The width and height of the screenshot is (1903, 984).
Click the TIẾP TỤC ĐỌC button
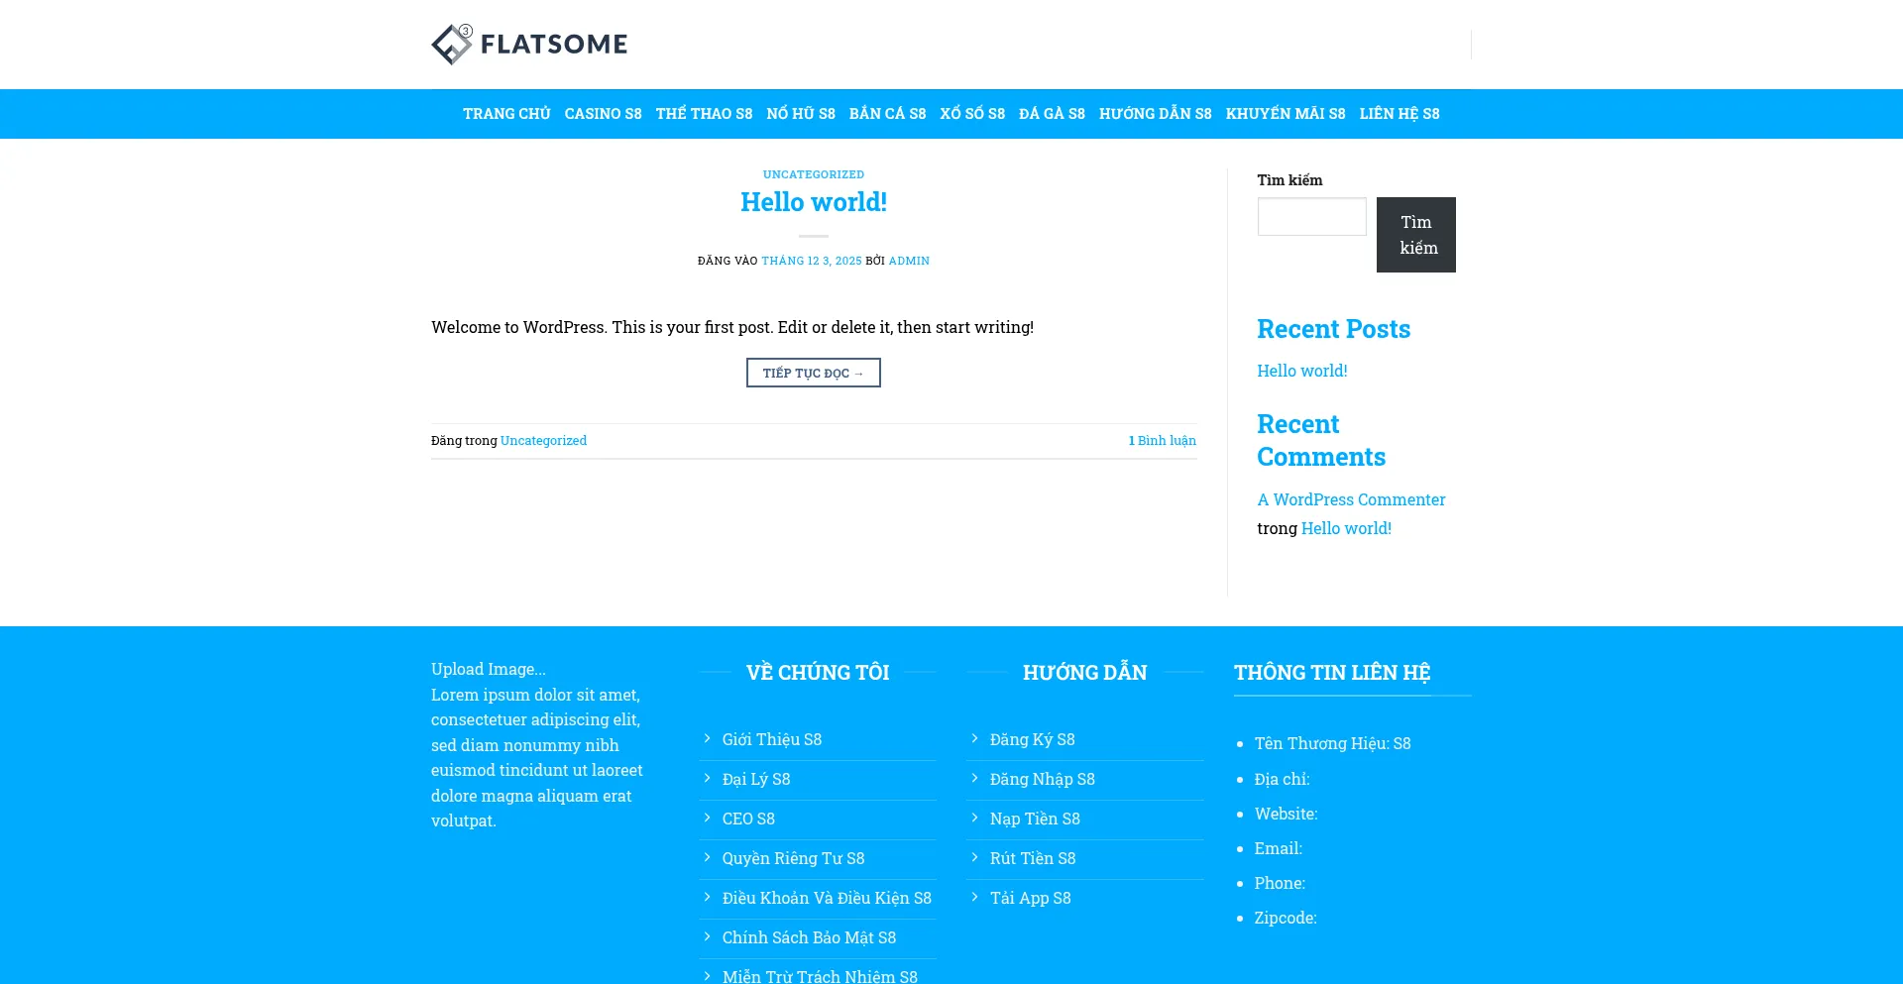click(813, 373)
